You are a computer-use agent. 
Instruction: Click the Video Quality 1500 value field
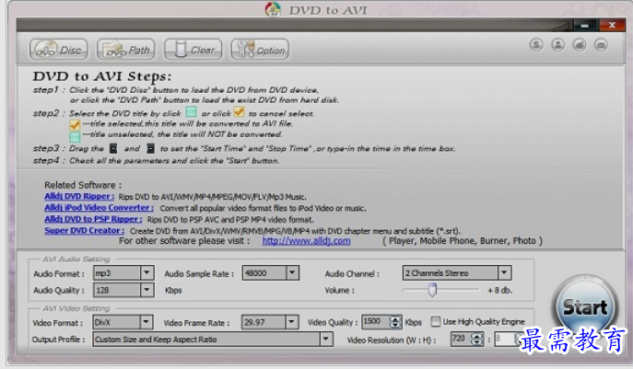point(375,321)
